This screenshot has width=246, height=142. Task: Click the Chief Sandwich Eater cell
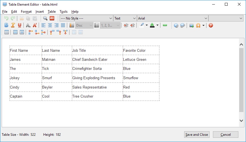(97, 59)
